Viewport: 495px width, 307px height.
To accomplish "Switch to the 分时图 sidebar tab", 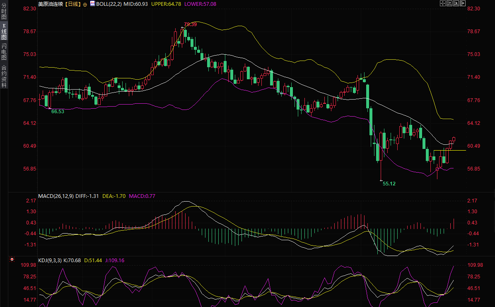I will coord(4,11).
